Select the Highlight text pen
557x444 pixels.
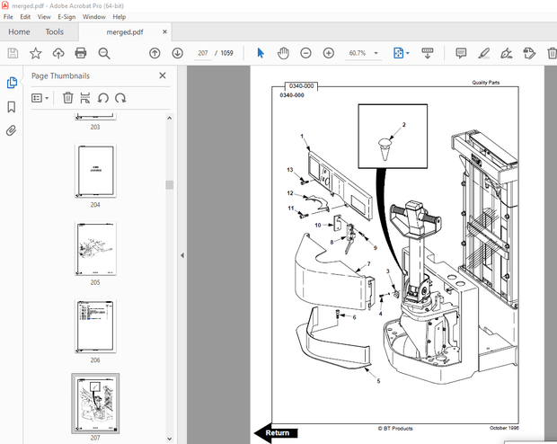pyautogui.click(x=484, y=53)
